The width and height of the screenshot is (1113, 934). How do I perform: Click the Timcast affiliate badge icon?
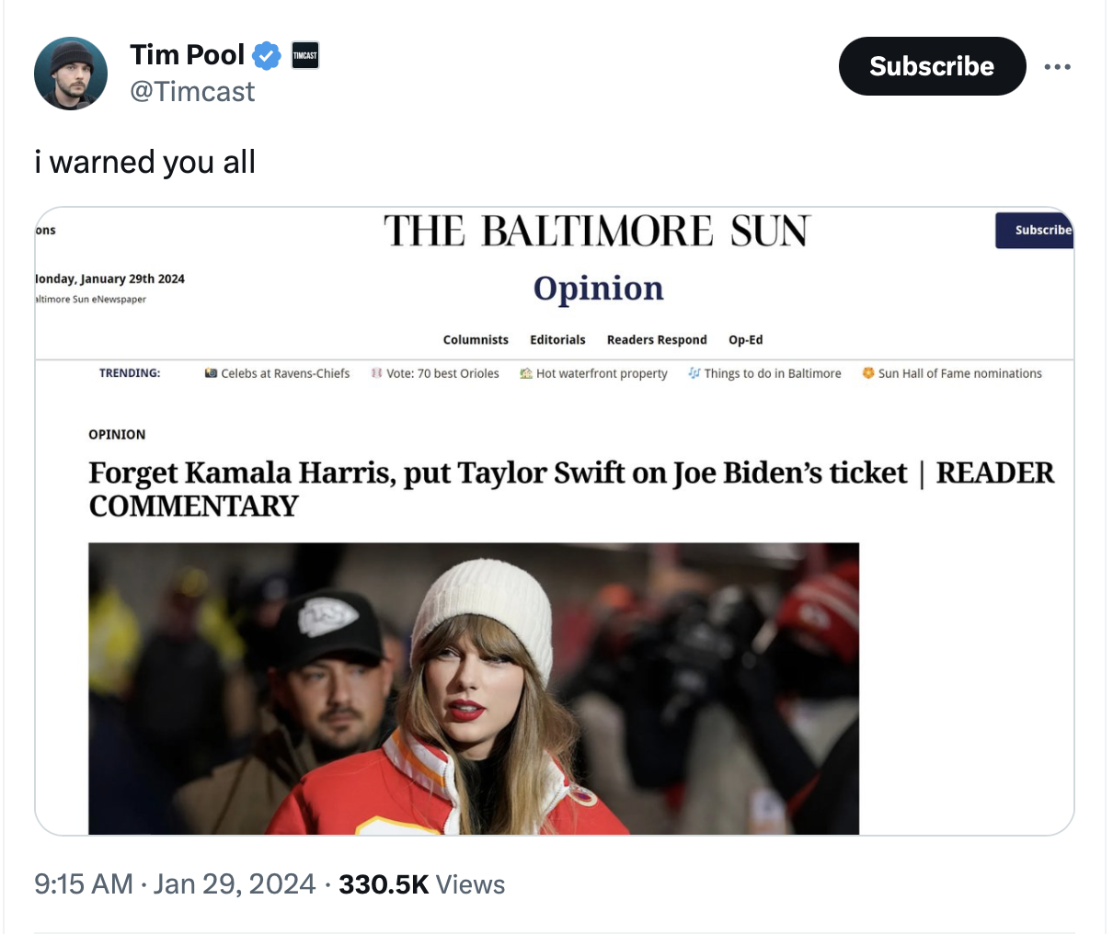(305, 56)
